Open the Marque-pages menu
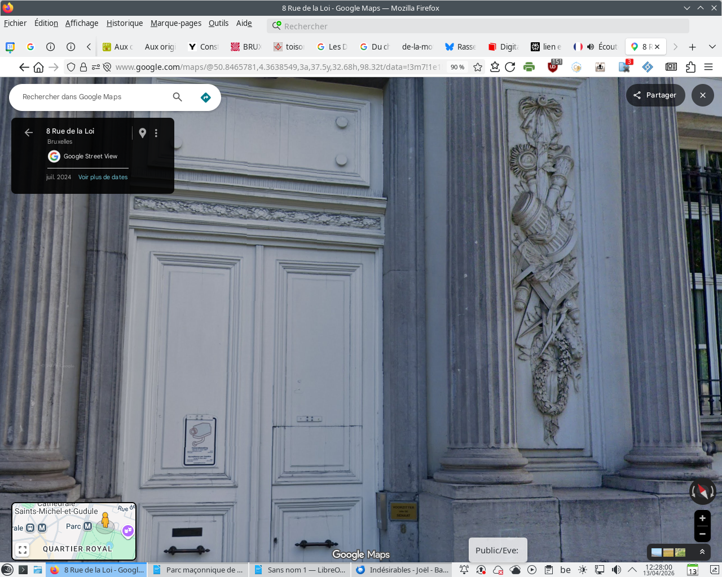 coord(175,23)
